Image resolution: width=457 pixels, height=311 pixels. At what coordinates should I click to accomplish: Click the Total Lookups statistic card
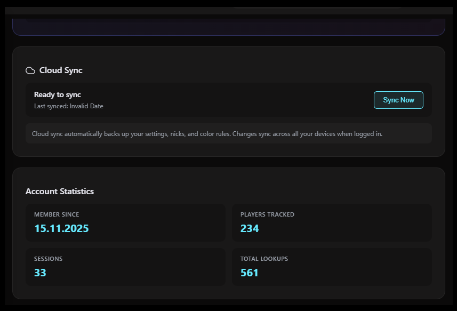[x=332, y=267]
